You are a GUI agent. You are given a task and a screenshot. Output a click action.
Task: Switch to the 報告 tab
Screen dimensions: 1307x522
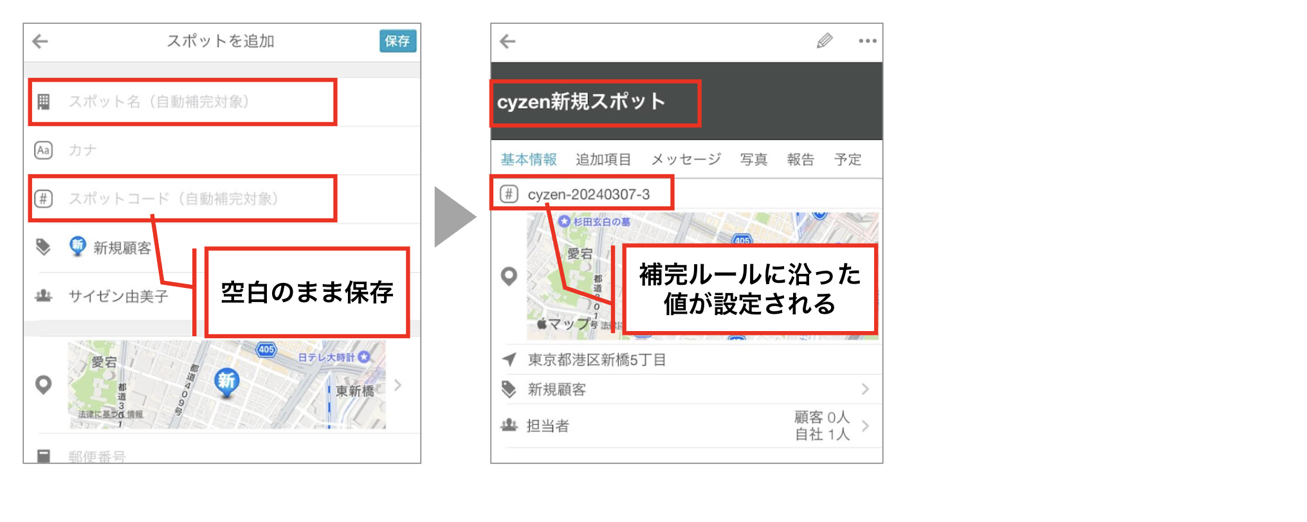click(800, 159)
